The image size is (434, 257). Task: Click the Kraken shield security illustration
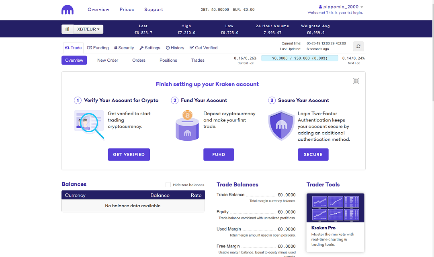pos(281,125)
